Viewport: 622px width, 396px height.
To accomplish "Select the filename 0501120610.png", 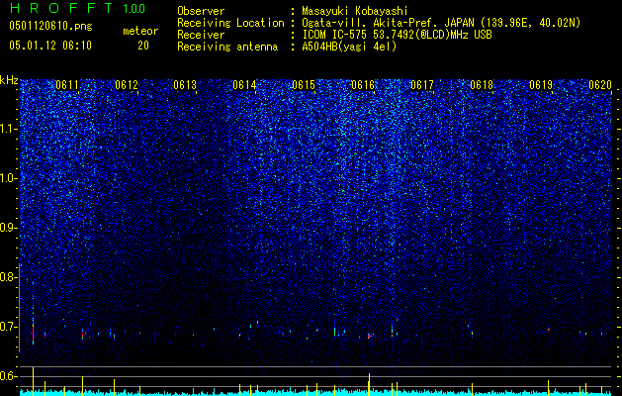I will [x=50, y=27].
